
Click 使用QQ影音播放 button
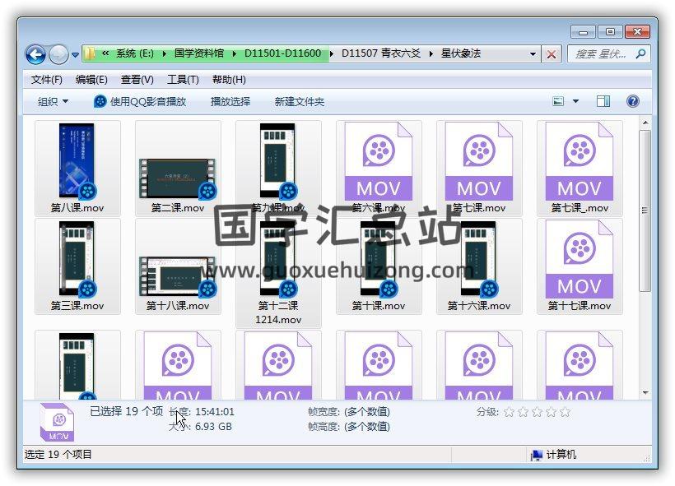tap(140, 102)
